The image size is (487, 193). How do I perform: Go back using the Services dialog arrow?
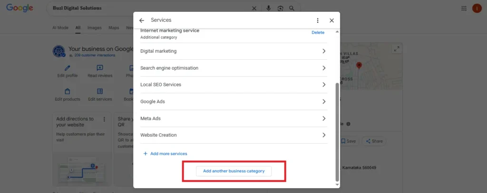pos(142,20)
